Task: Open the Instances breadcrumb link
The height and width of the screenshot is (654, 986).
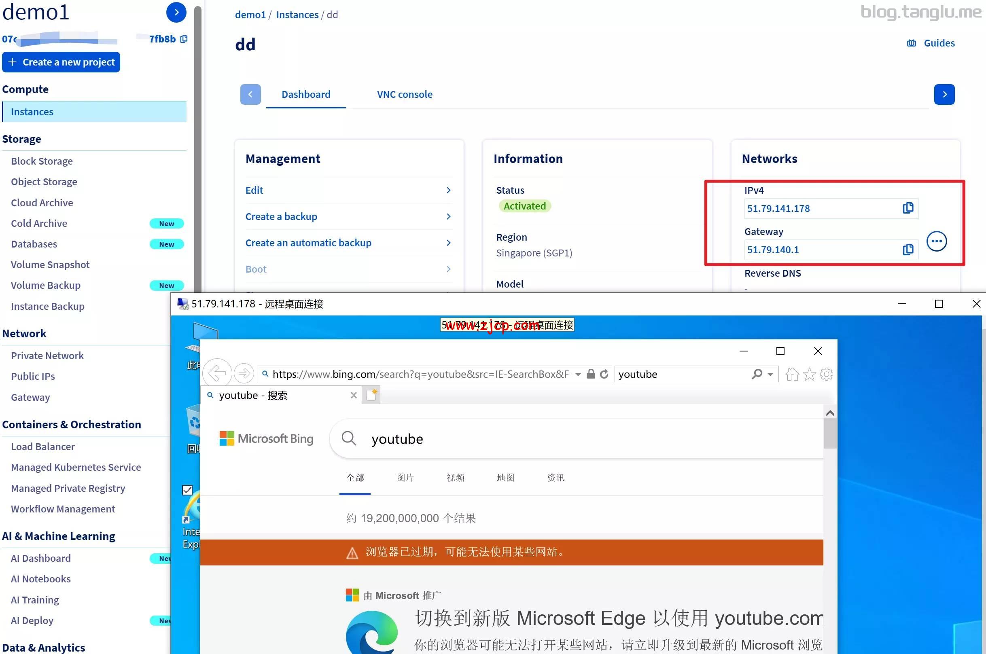Action: (297, 14)
